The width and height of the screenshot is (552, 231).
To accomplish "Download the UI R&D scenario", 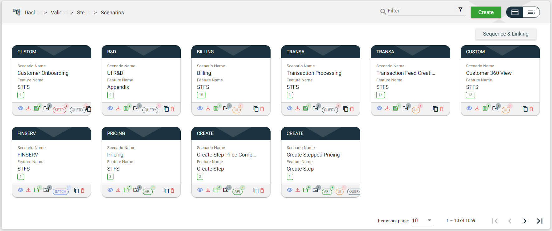I will click(x=118, y=108).
